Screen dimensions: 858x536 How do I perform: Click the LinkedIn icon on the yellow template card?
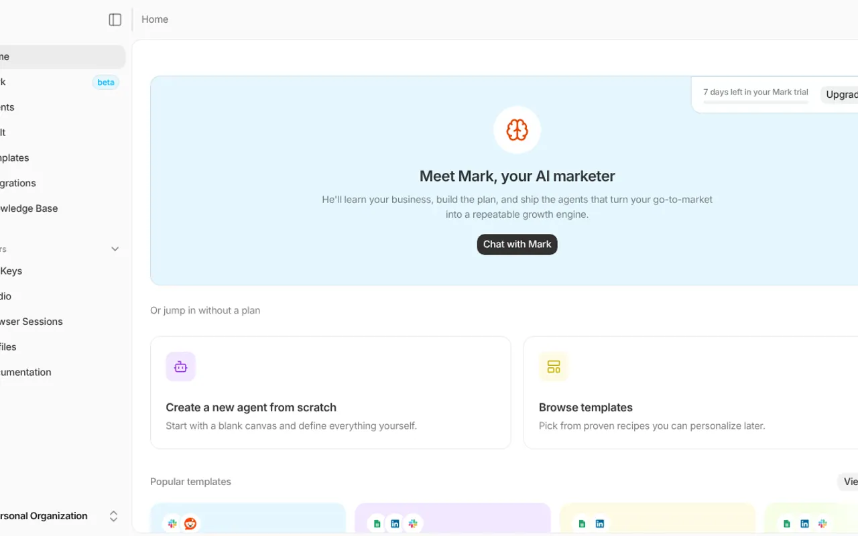click(600, 524)
